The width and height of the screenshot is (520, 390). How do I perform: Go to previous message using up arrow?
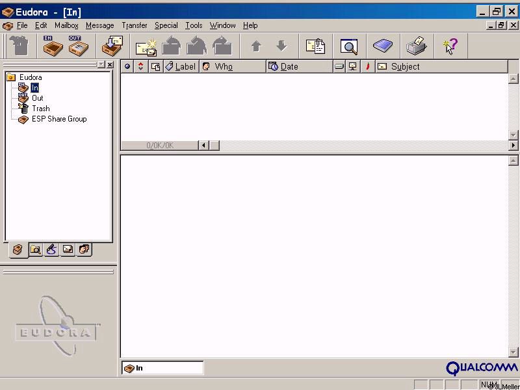[256, 45]
